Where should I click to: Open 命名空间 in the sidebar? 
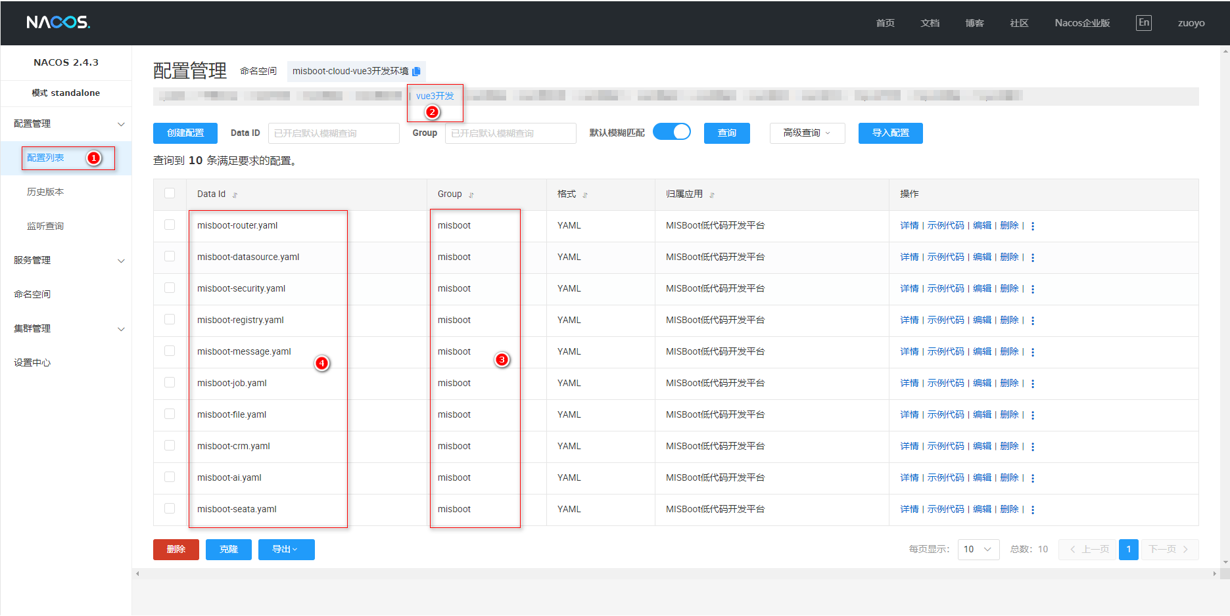[x=32, y=294]
